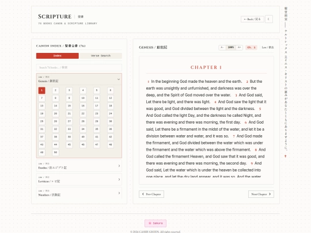Open Genesis chapter 27
Viewport: 311px width, 233px height.
[69, 121]
